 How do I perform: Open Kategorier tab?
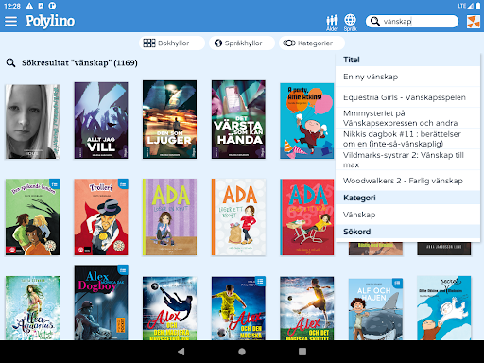pyautogui.click(x=312, y=43)
